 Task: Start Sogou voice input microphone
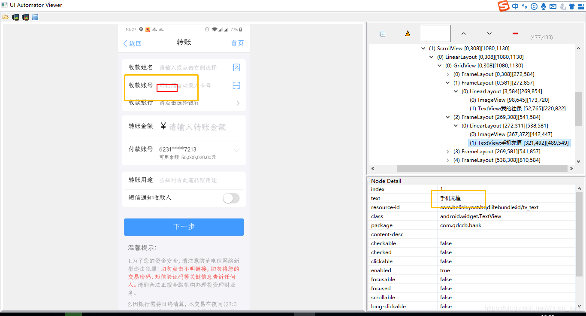tap(544, 6)
